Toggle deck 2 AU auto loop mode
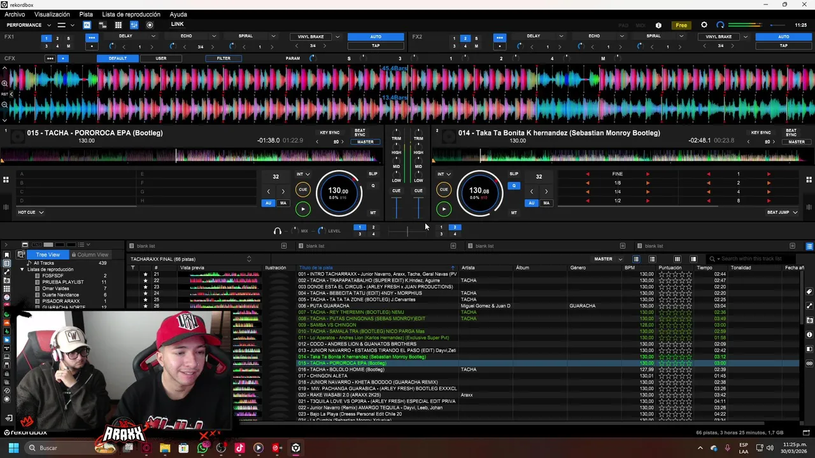815x458 pixels. 532,203
